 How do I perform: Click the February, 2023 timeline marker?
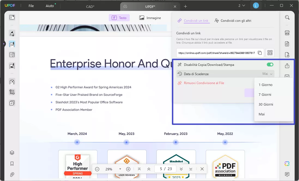coord(176,142)
